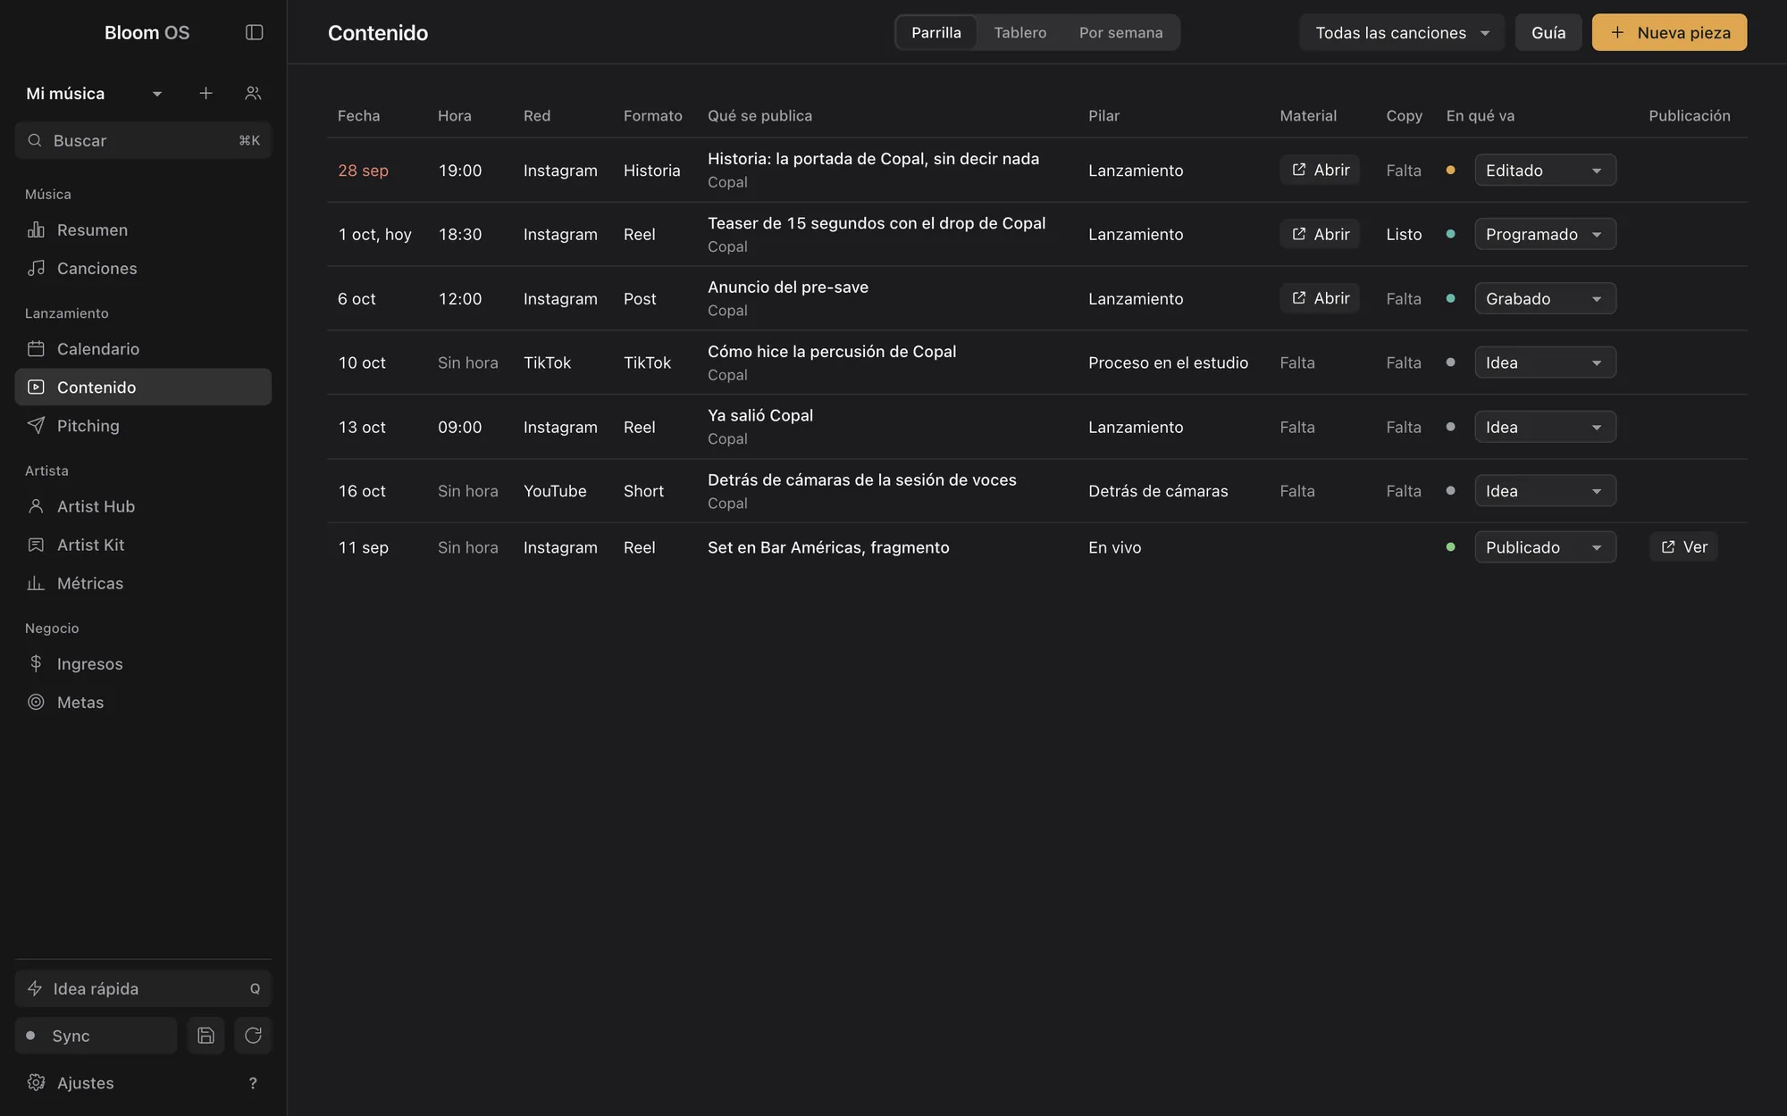Open material for Teaser de 15 segundos

pyautogui.click(x=1320, y=234)
